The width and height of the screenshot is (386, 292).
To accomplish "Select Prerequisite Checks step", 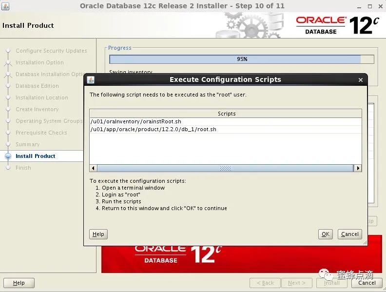I will [41, 133].
